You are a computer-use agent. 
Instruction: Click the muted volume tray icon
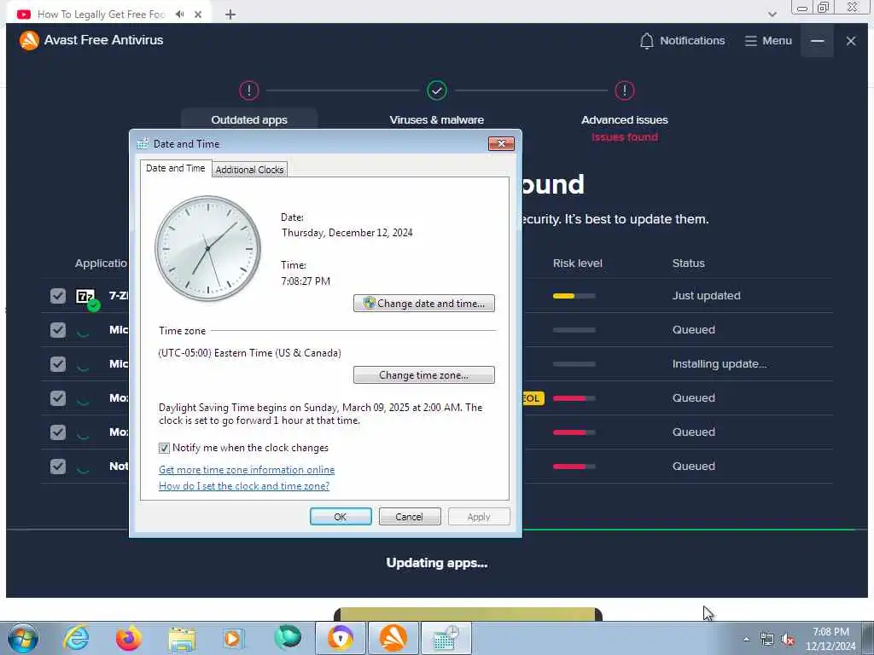[788, 640]
